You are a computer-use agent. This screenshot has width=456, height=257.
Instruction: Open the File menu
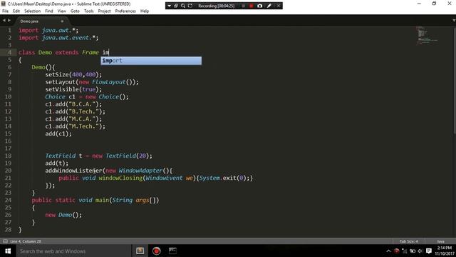point(5,11)
